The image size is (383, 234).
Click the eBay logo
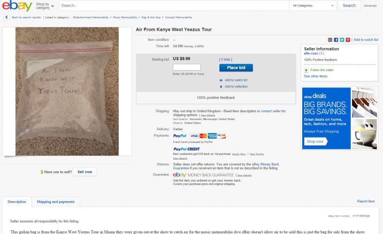pyautogui.click(x=17, y=6)
